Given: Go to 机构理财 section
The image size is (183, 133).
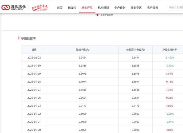Looking at the screenshot, I should tap(103, 8).
